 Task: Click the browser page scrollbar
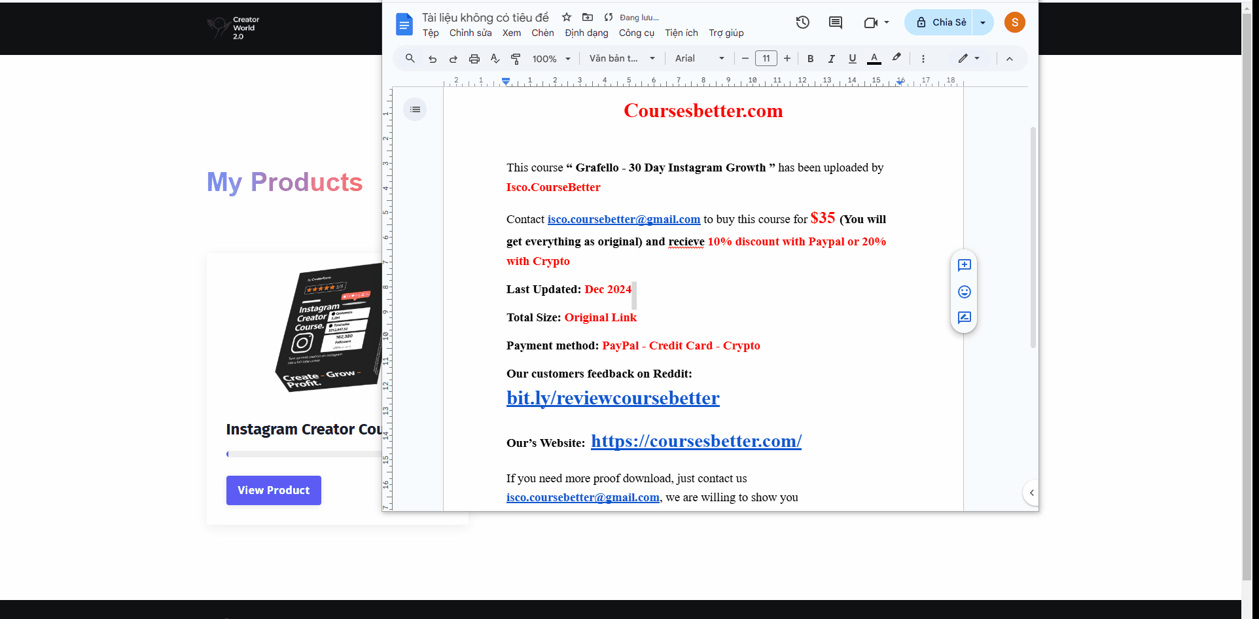(1247, 298)
